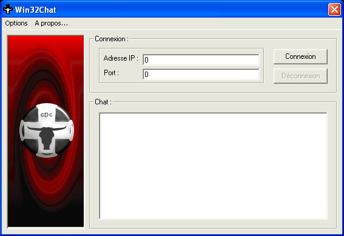Image resolution: width=344 pixels, height=236 pixels.
Task: Close the Win32Chat window
Action: coord(334,10)
